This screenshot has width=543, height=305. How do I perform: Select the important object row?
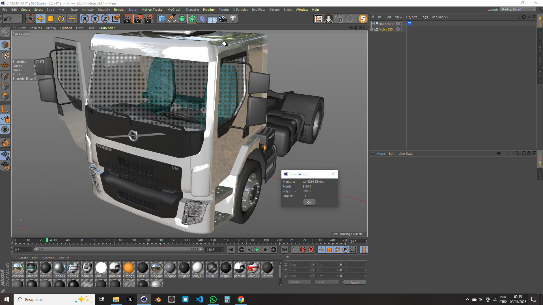pyautogui.click(x=386, y=24)
